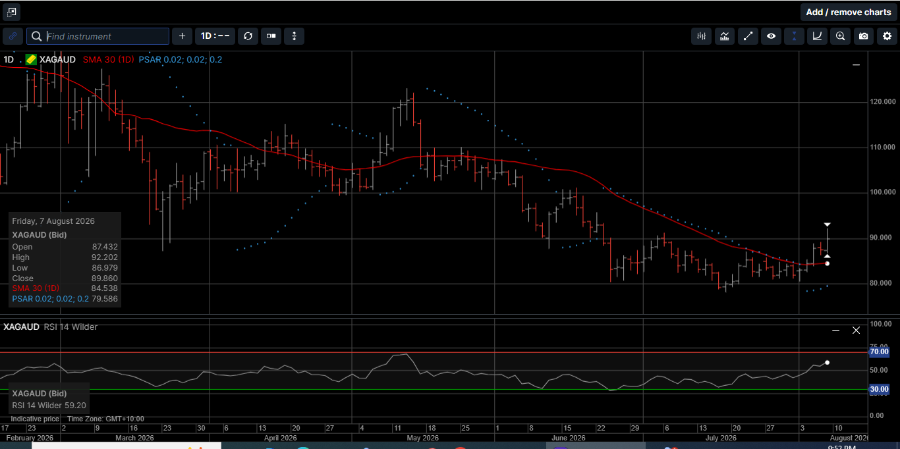Open the indicators and studies icon

[725, 36]
